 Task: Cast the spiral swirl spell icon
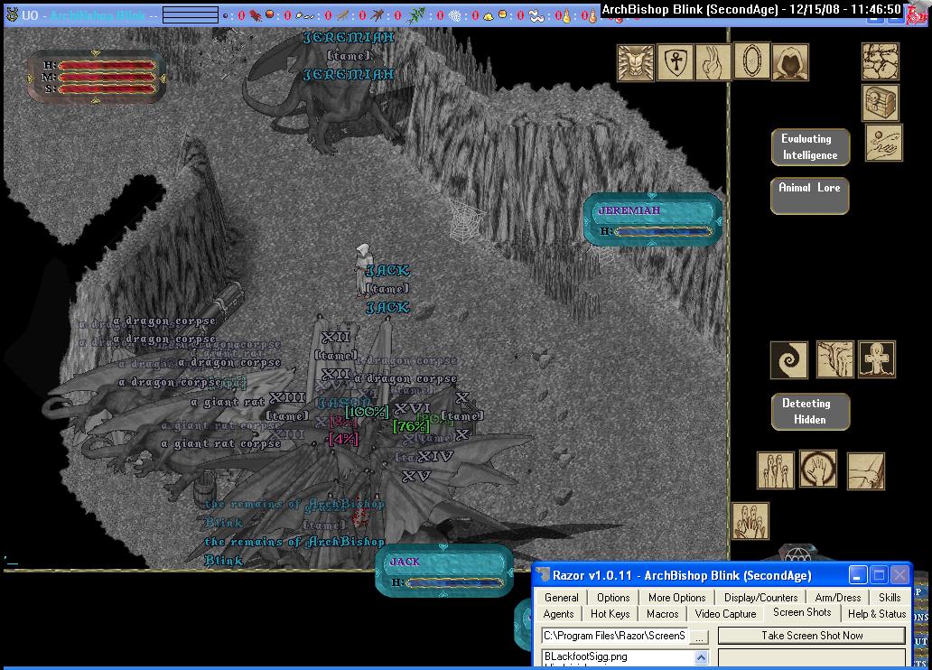(x=789, y=359)
